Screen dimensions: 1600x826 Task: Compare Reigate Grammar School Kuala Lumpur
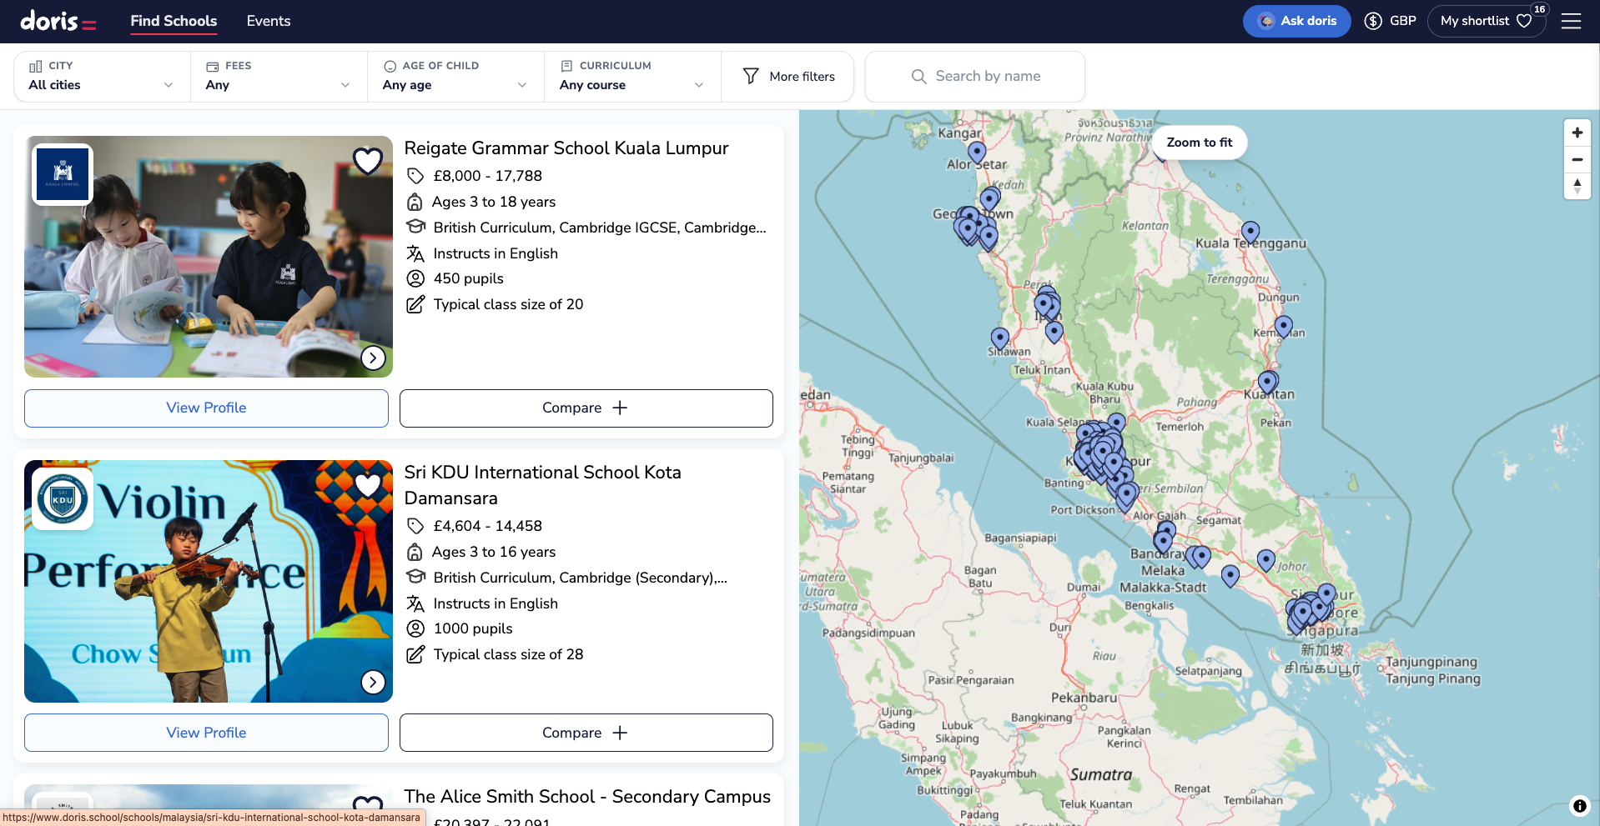click(x=586, y=408)
